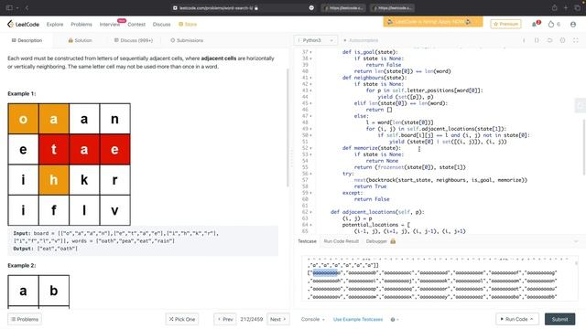This screenshot has width=586, height=329.
Task: Submit the solution
Action: tap(559, 319)
